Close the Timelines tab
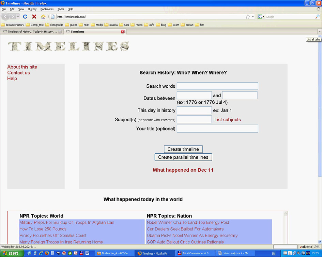322x257 pixels. coord(123,32)
